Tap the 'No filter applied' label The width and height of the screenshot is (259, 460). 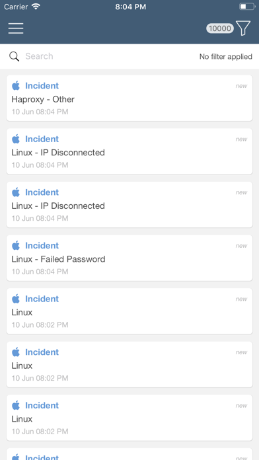225,57
